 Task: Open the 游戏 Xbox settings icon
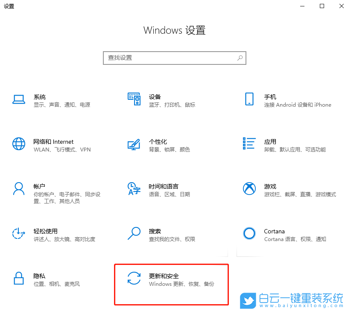pyautogui.click(x=249, y=189)
